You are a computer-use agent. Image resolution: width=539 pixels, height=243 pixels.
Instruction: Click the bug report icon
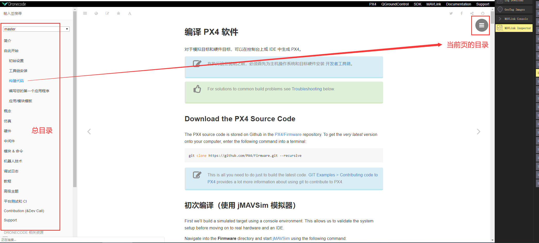pyautogui.click(x=119, y=13)
